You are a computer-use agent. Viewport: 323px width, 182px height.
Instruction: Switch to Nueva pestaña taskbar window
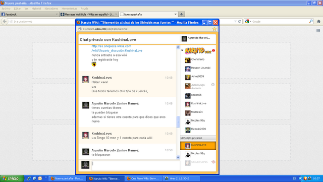pos(67,178)
